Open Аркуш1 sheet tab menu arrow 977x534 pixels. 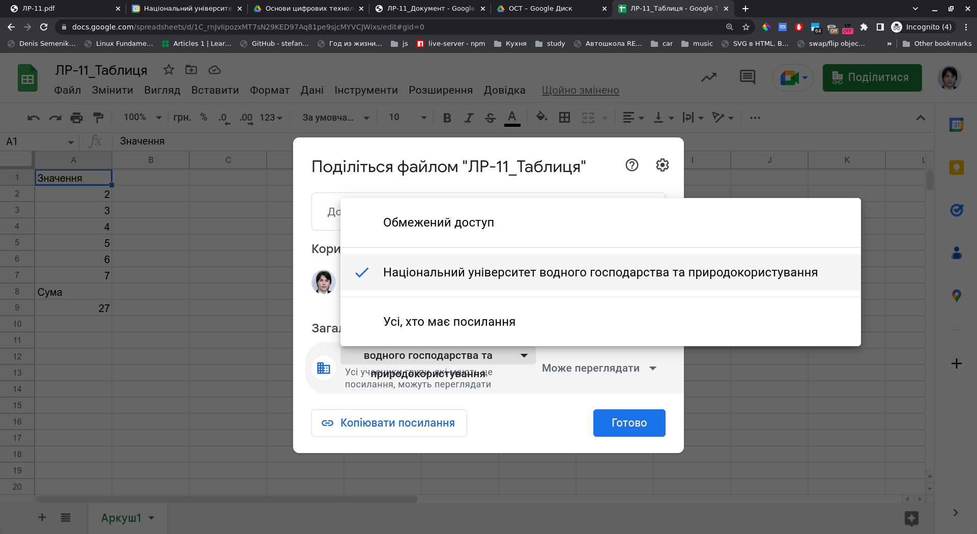[x=152, y=518]
